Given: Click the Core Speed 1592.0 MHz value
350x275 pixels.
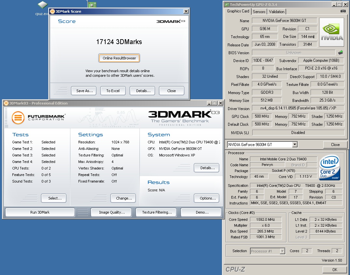Looking at the screenshot, I should tap(266, 219).
